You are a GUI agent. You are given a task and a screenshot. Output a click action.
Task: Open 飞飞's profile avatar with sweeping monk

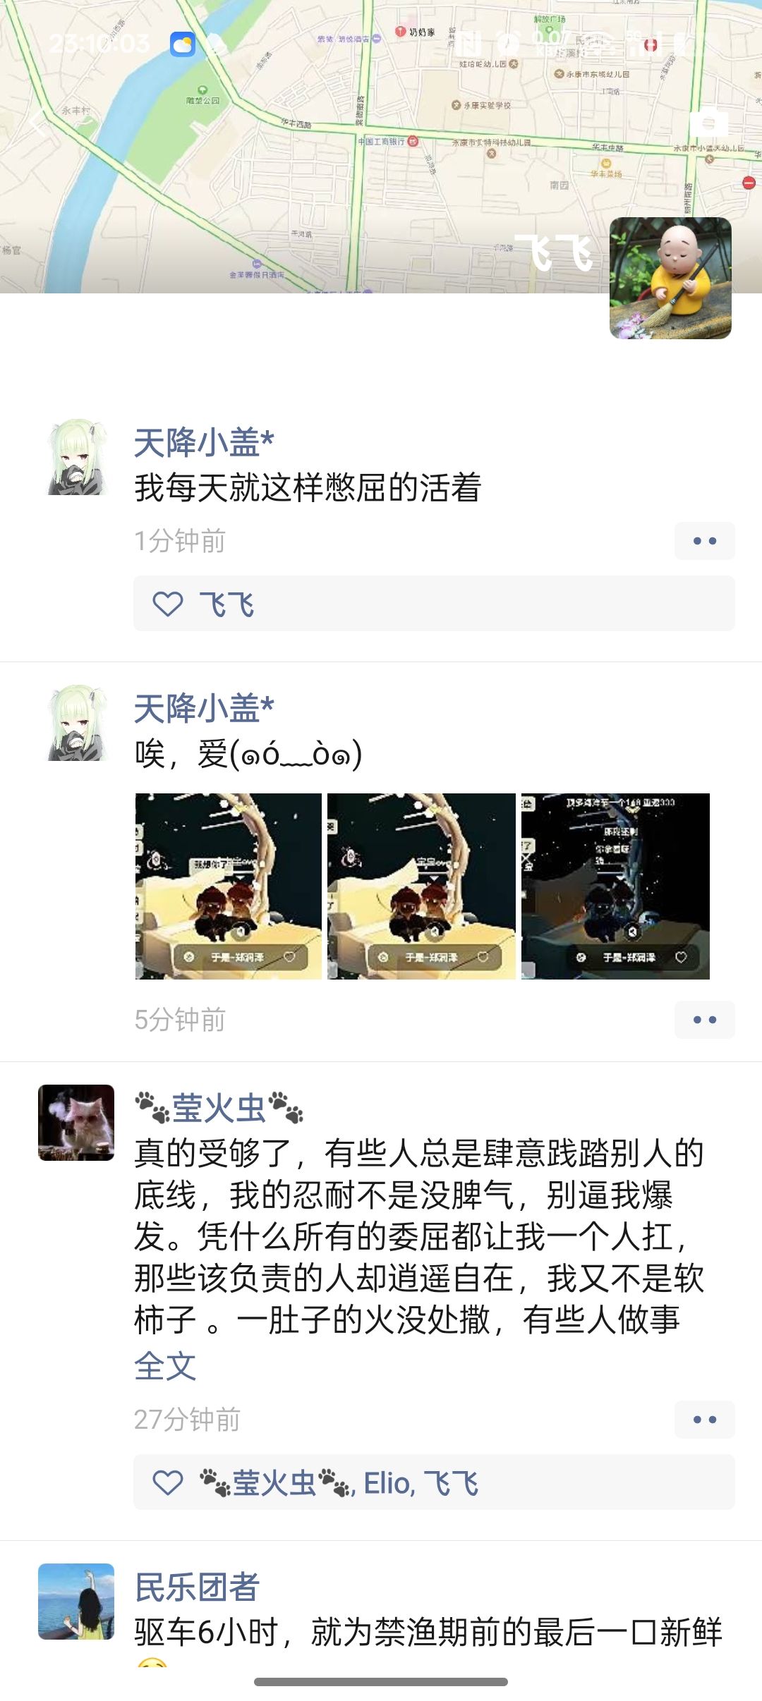point(670,278)
